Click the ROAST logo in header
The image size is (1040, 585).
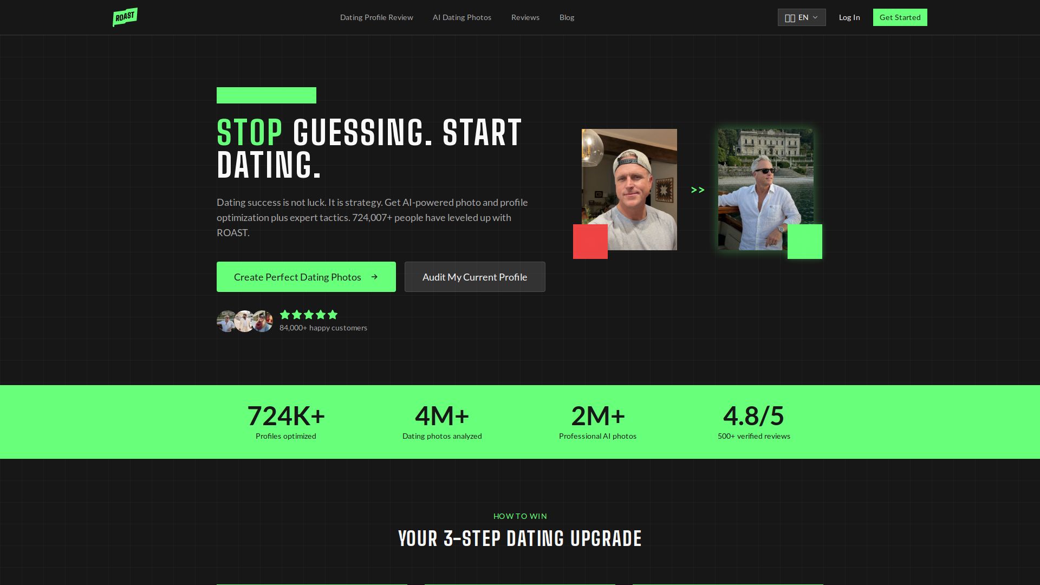pyautogui.click(x=125, y=17)
